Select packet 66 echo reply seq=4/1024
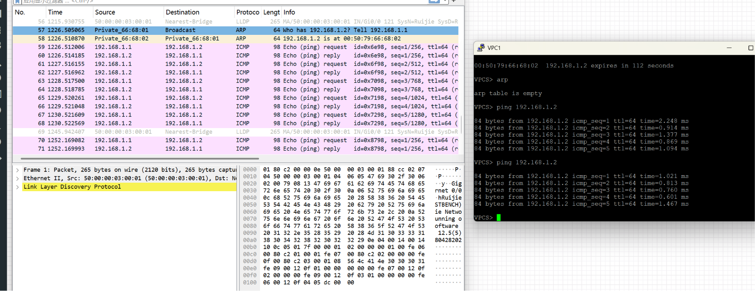 pos(235,106)
